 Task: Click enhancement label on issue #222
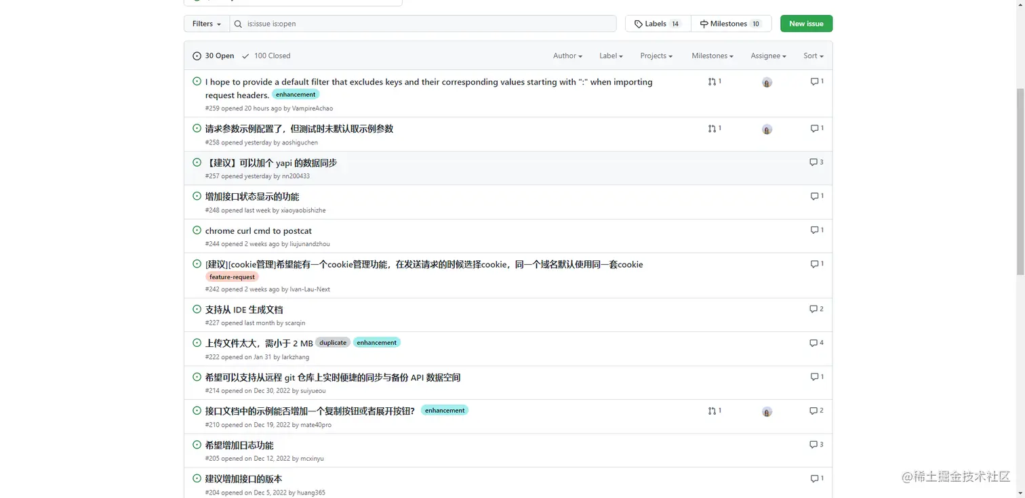[376, 343]
